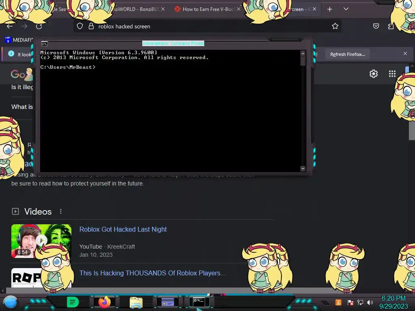Switch to Firefox from the taskbar
The image size is (415, 311).
[104, 302]
